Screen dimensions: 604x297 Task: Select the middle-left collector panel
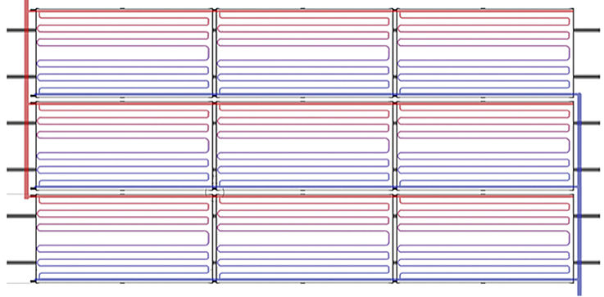[124, 146]
